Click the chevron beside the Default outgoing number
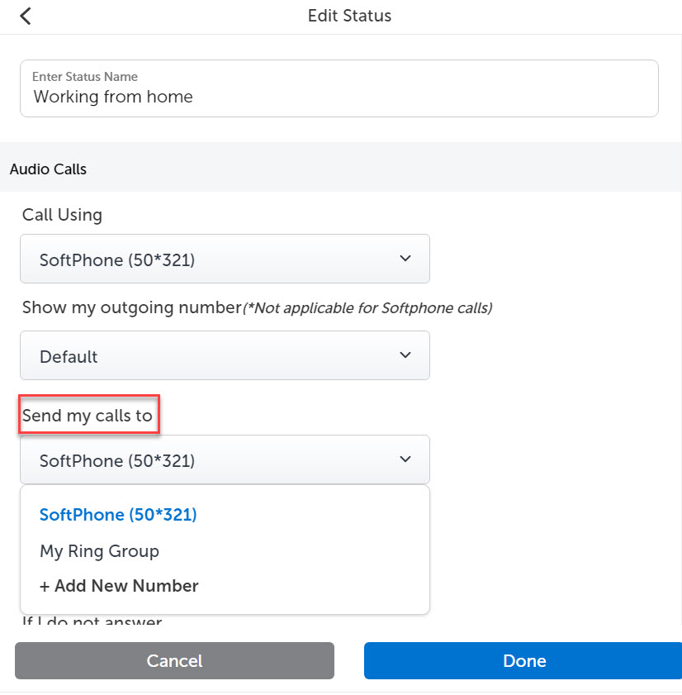Viewport: 682px width, 695px height. click(405, 355)
